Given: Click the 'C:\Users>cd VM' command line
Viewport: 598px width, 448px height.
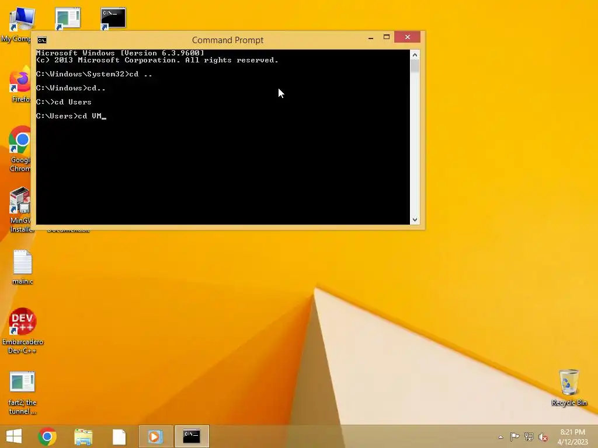Looking at the screenshot, I should 71,116.
